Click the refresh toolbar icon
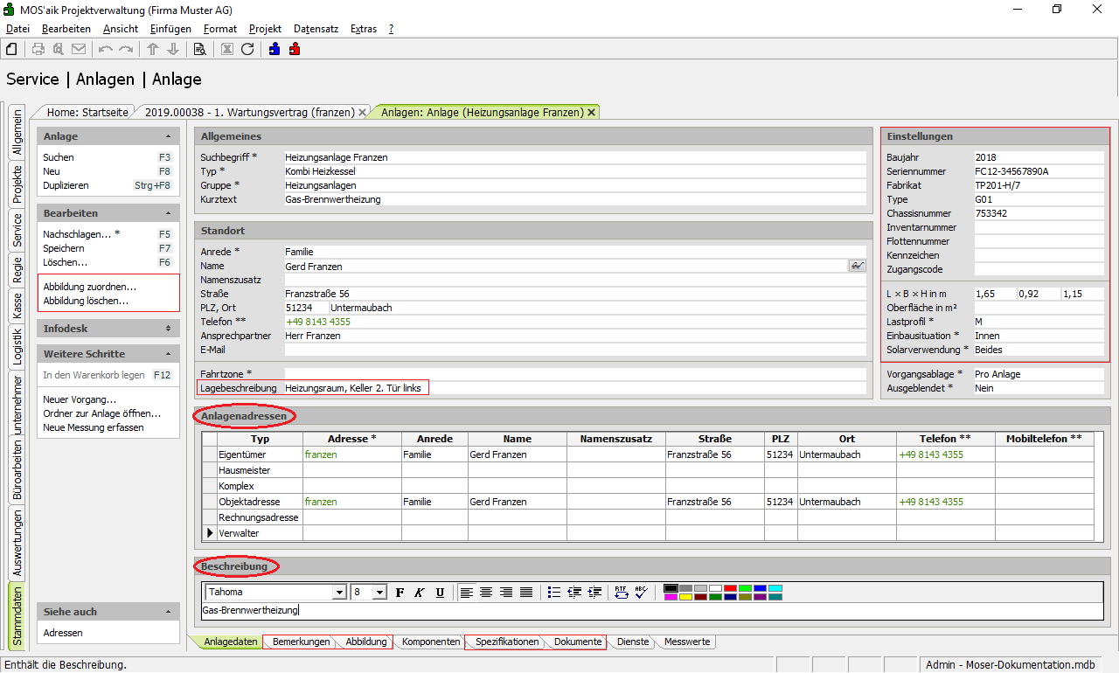 [x=247, y=49]
